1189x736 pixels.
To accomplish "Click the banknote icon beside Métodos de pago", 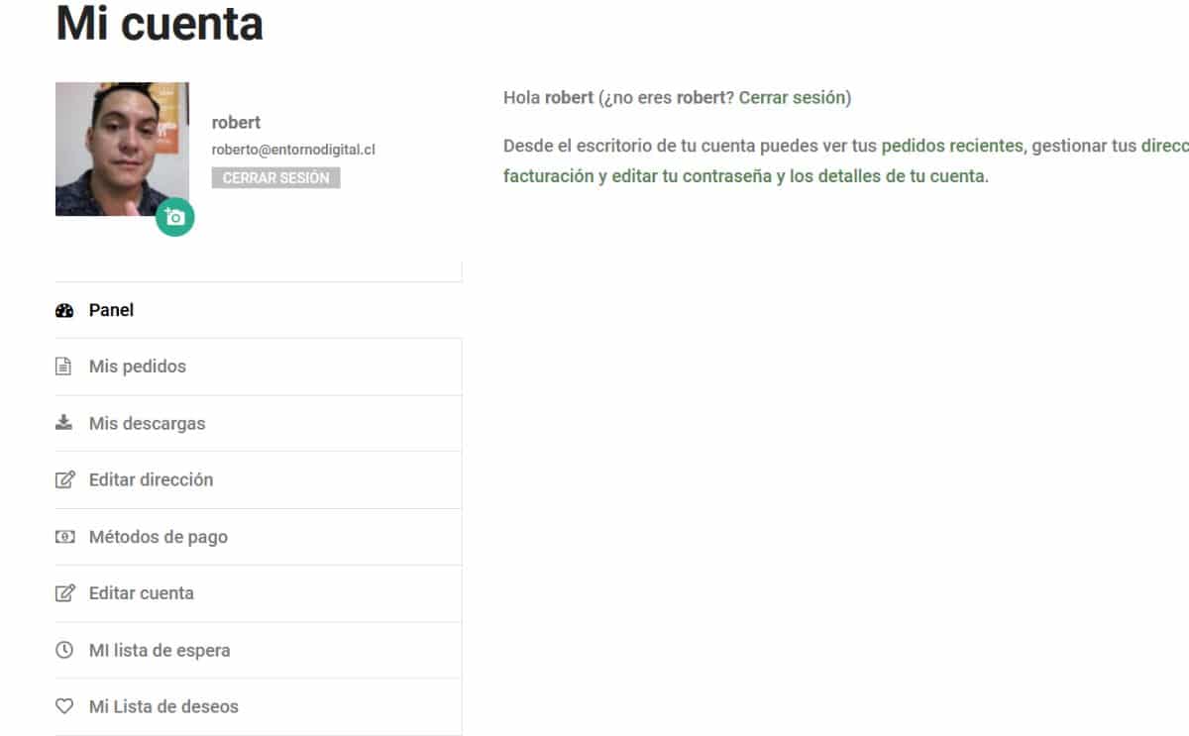I will tap(64, 537).
